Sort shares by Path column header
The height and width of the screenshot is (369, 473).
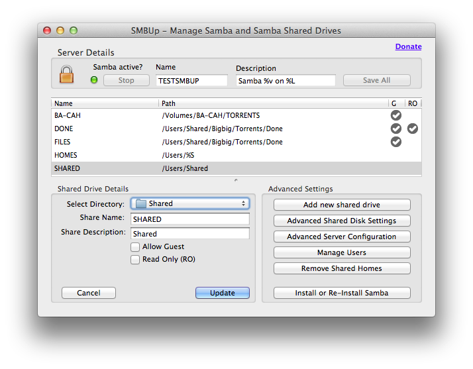[x=274, y=103]
